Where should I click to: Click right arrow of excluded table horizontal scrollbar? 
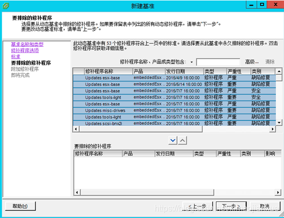278,192
